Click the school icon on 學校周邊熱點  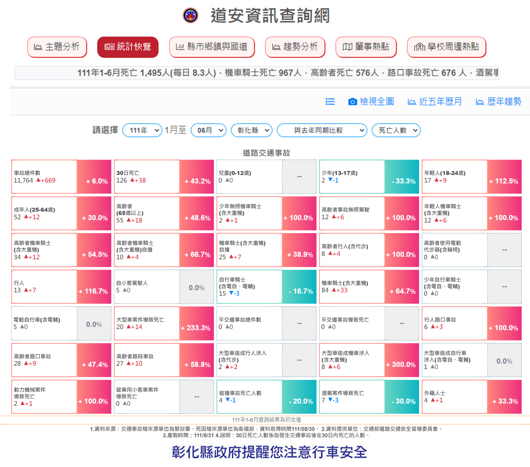[419, 47]
